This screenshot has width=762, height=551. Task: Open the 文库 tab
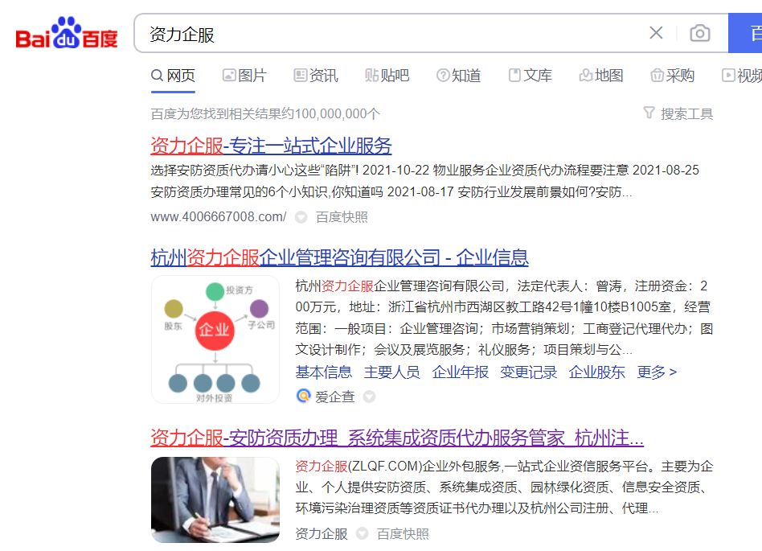531,76
